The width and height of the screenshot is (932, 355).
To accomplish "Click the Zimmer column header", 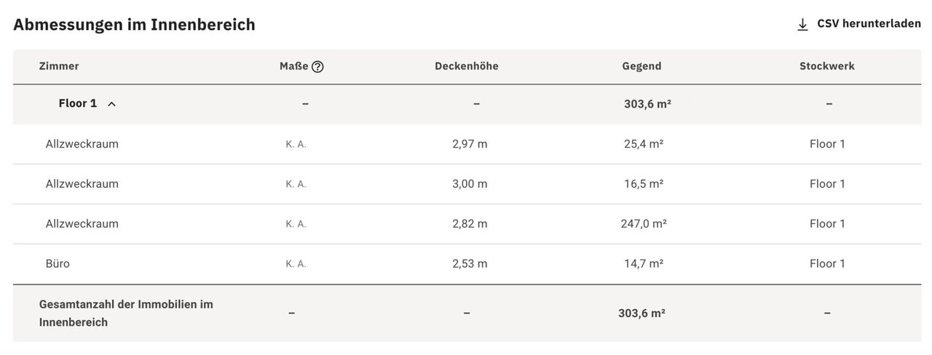I will click(x=59, y=66).
